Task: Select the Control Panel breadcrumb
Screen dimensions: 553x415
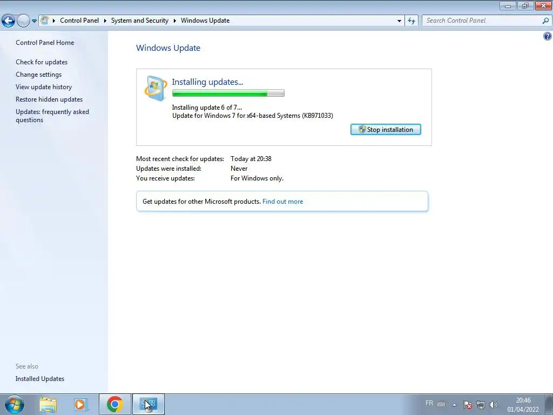Action: 79,21
